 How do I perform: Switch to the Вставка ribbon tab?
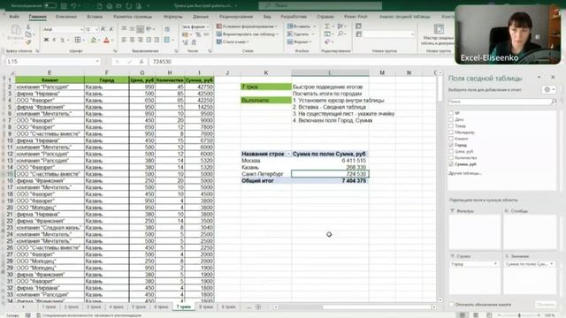coord(95,17)
